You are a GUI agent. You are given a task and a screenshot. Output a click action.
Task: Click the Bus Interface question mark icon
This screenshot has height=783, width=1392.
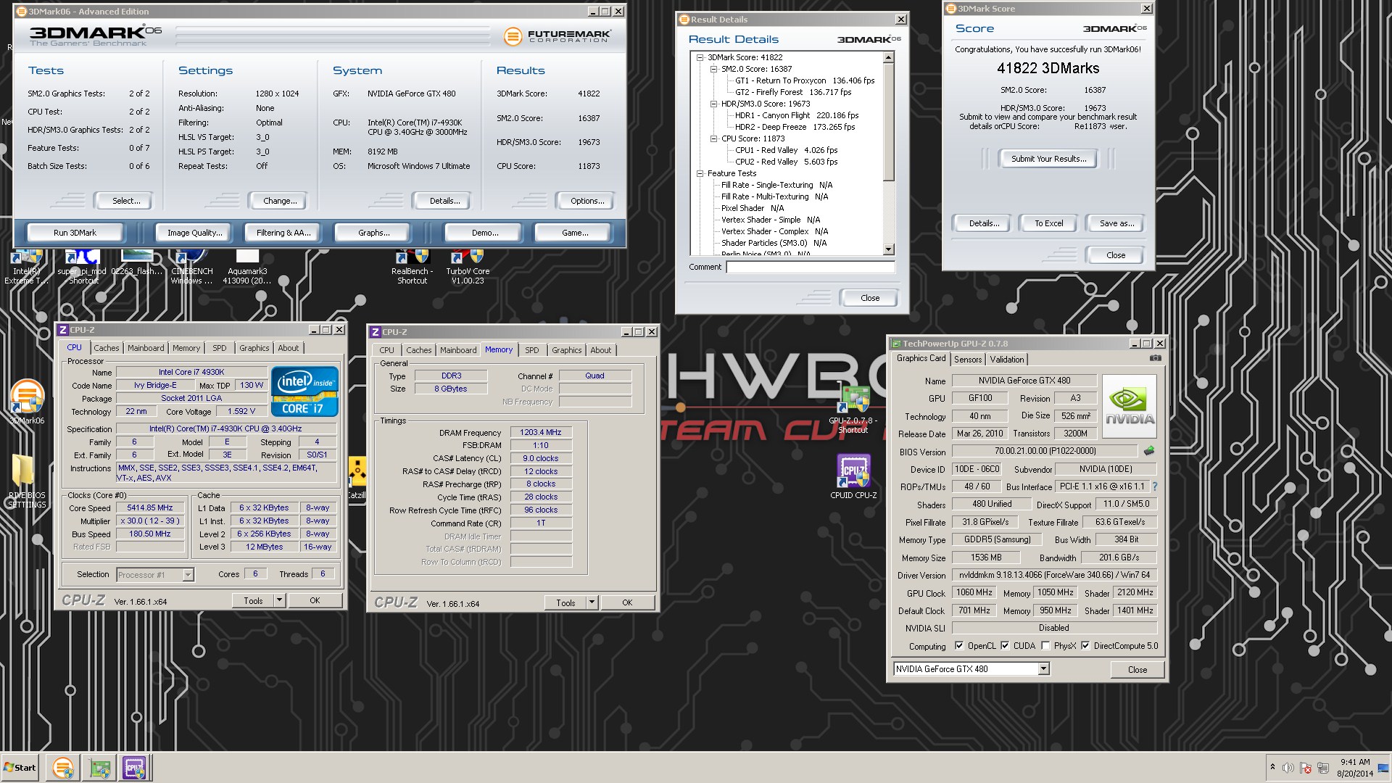[x=1155, y=486]
